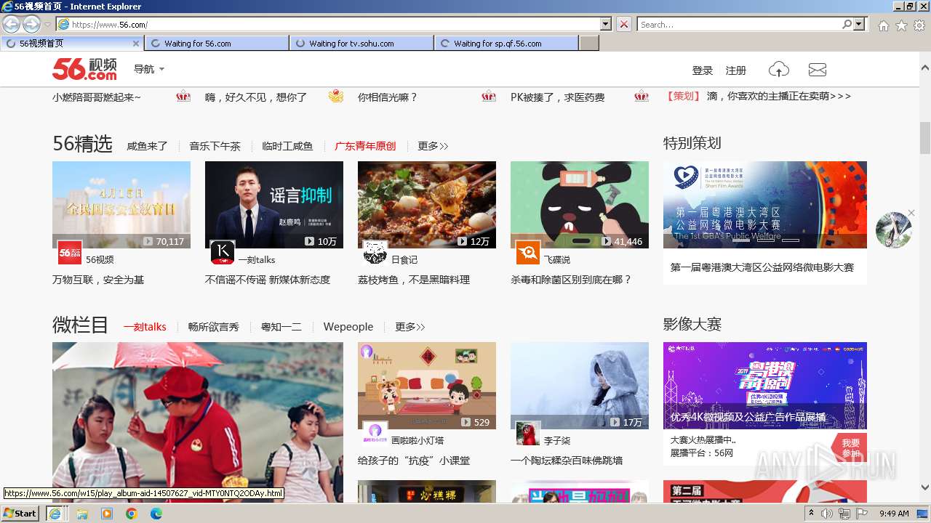
Task: Click the IE back arrow button
Action: tap(11, 24)
